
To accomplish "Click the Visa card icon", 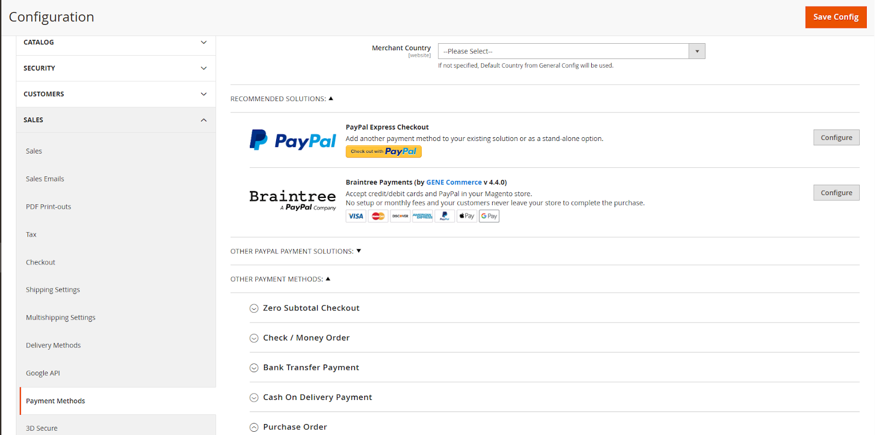I will click(356, 216).
